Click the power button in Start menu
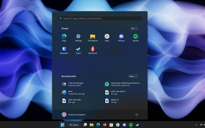Screen dimensions: 205x128 tap(137, 114)
